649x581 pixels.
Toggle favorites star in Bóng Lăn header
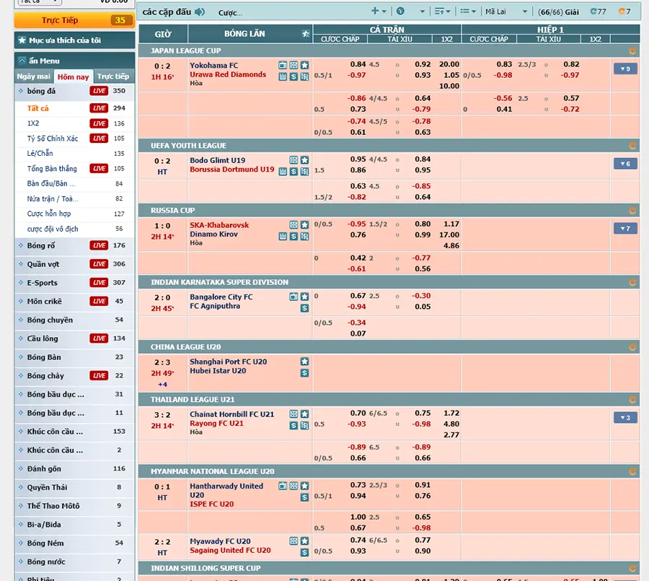click(x=306, y=34)
